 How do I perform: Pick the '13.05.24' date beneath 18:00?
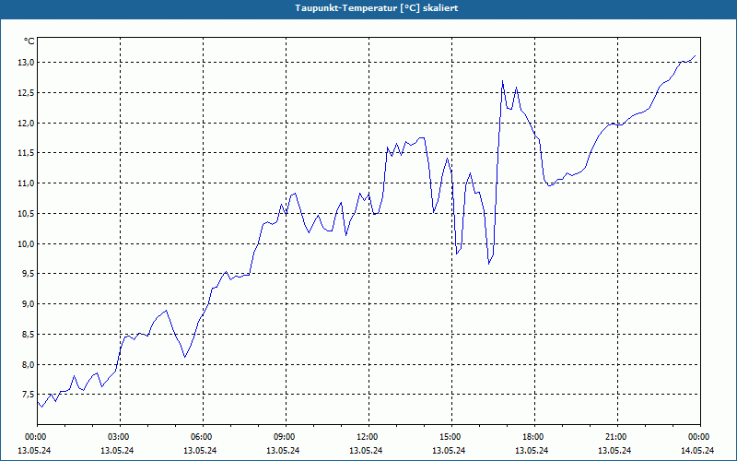click(x=532, y=450)
